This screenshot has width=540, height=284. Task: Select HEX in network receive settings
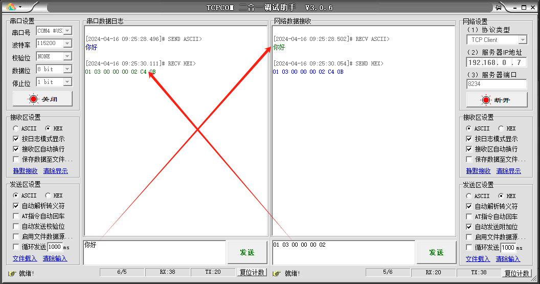coord(501,128)
